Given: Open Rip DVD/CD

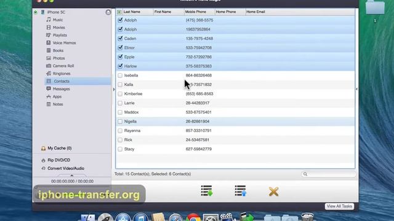Looking at the screenshot, I should coord(59,160).
